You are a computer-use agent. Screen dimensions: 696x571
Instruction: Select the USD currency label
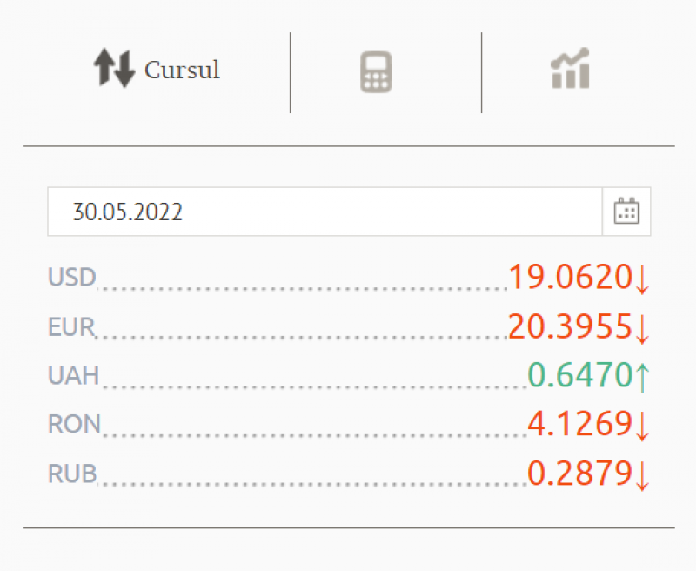[x=71, y=278]
